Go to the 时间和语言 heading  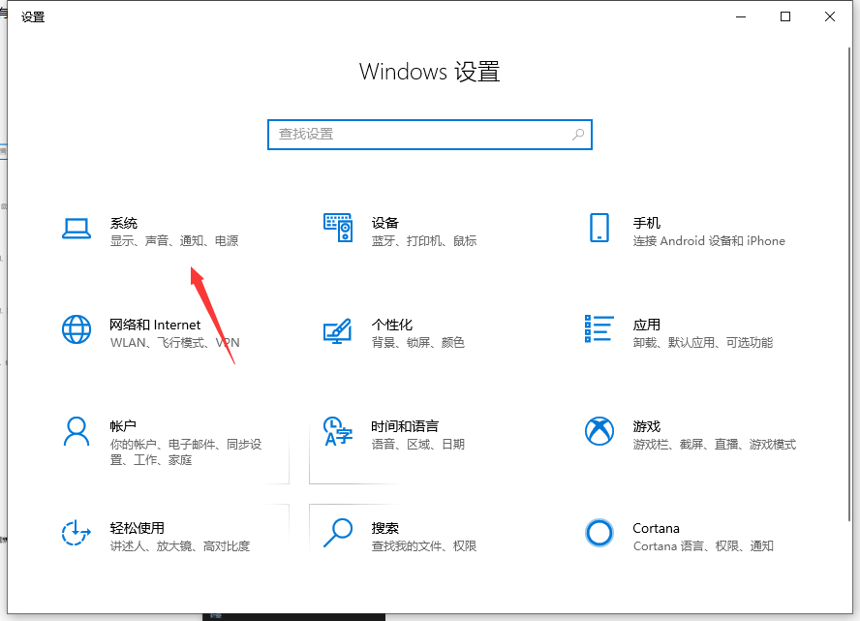(x=405, y=426)
